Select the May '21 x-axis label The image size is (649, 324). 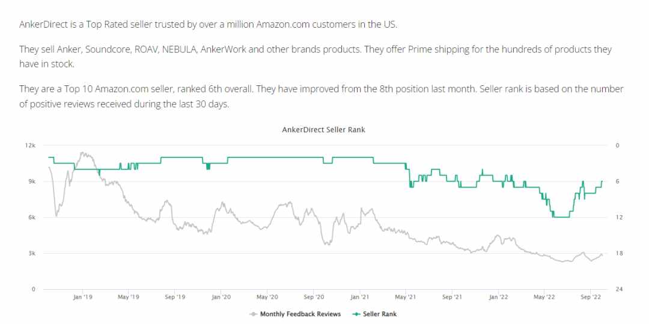[x=406, y=297]
